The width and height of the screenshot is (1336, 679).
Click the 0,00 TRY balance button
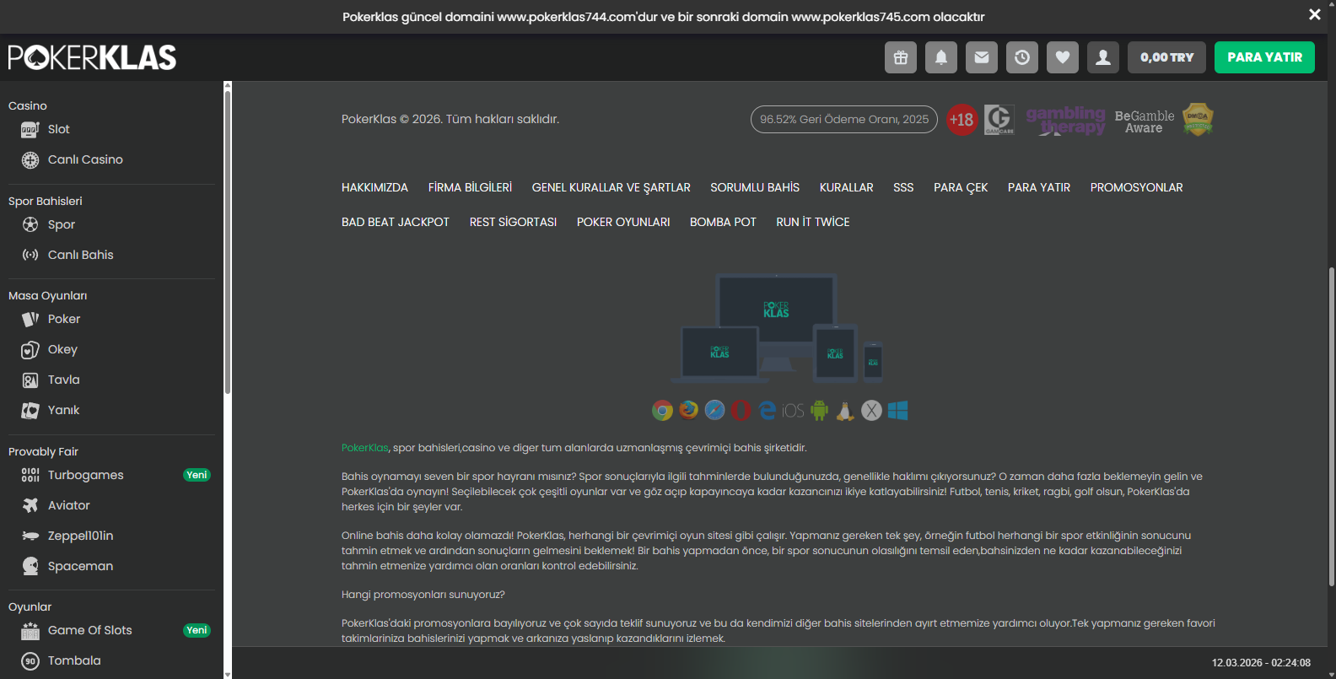[x=1166, y=57]
